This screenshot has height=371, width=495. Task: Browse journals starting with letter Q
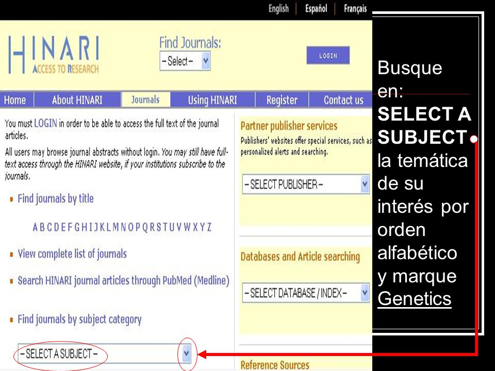tap(145, 227)
